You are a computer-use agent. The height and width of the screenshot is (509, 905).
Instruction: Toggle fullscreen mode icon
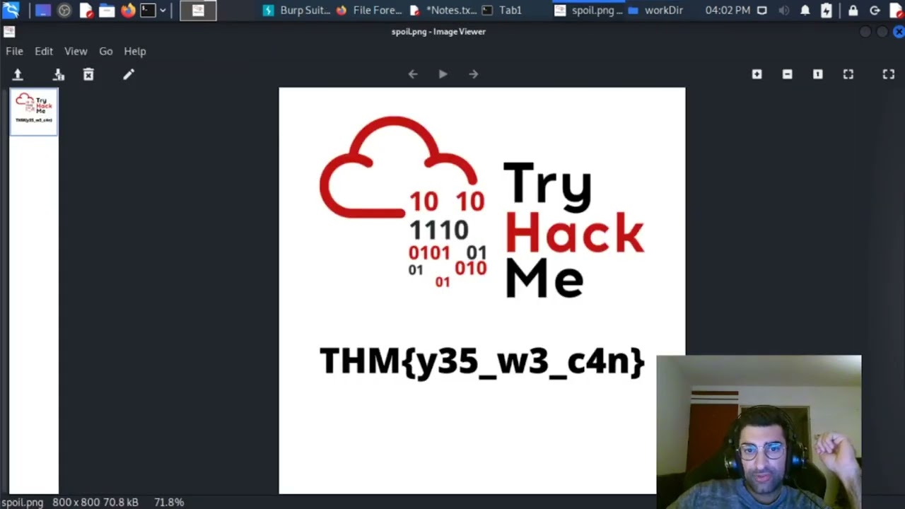click(x=889, y=74)
